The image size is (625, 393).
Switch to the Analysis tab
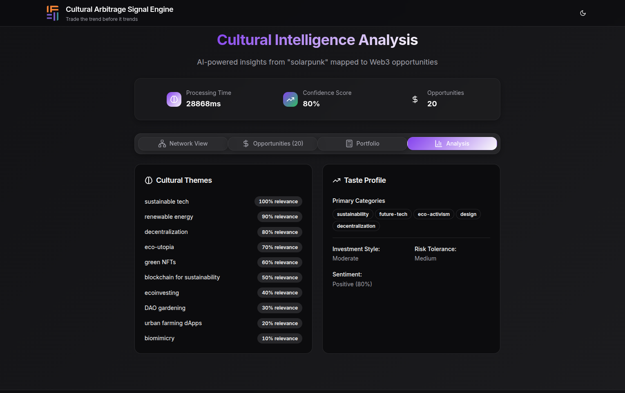click(452, 144)
